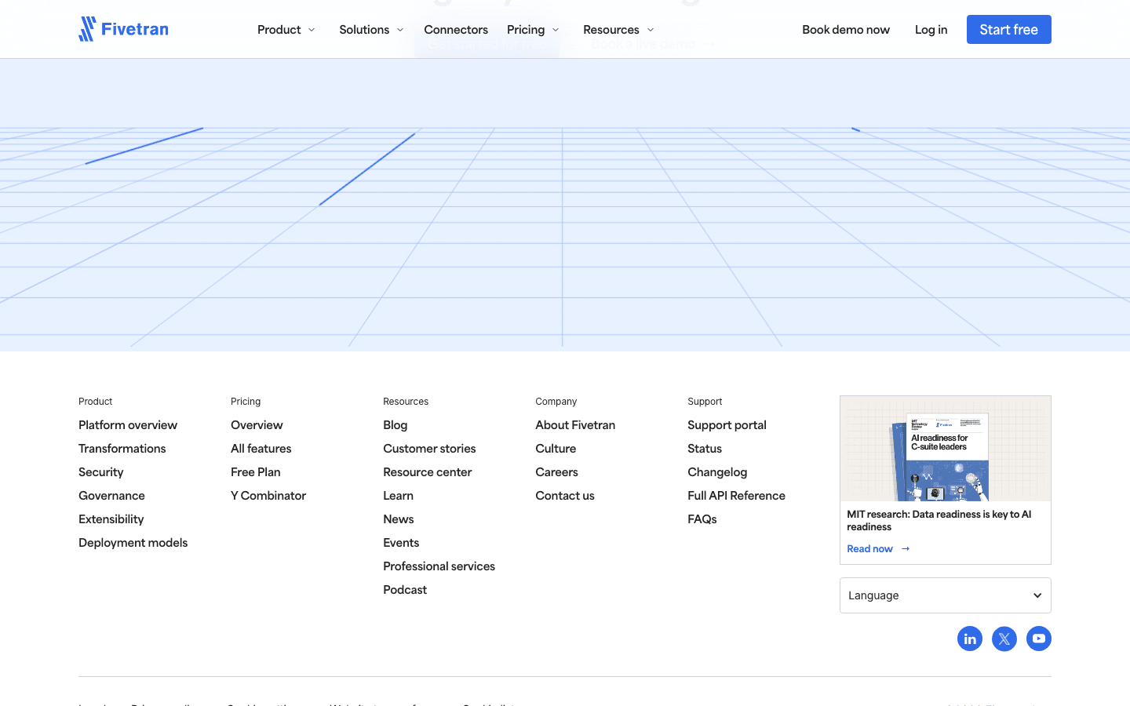Expand the Solutions navigation dropdown
Image resolution: width=1130 pixels, height=706 pixels.
point(370,29)
